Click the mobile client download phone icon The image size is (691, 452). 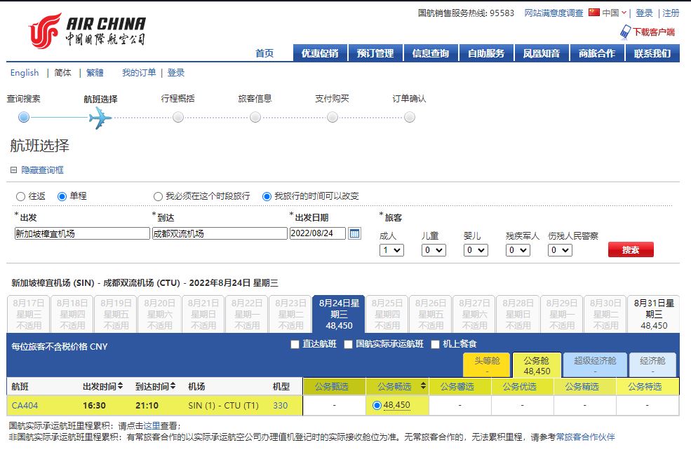pos(625,32)
